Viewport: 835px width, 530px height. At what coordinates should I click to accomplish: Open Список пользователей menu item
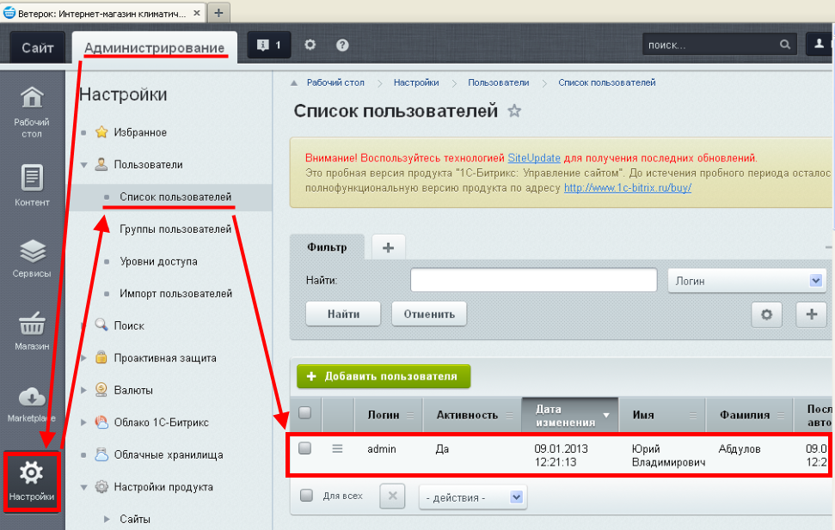click(x=175, y=197)
